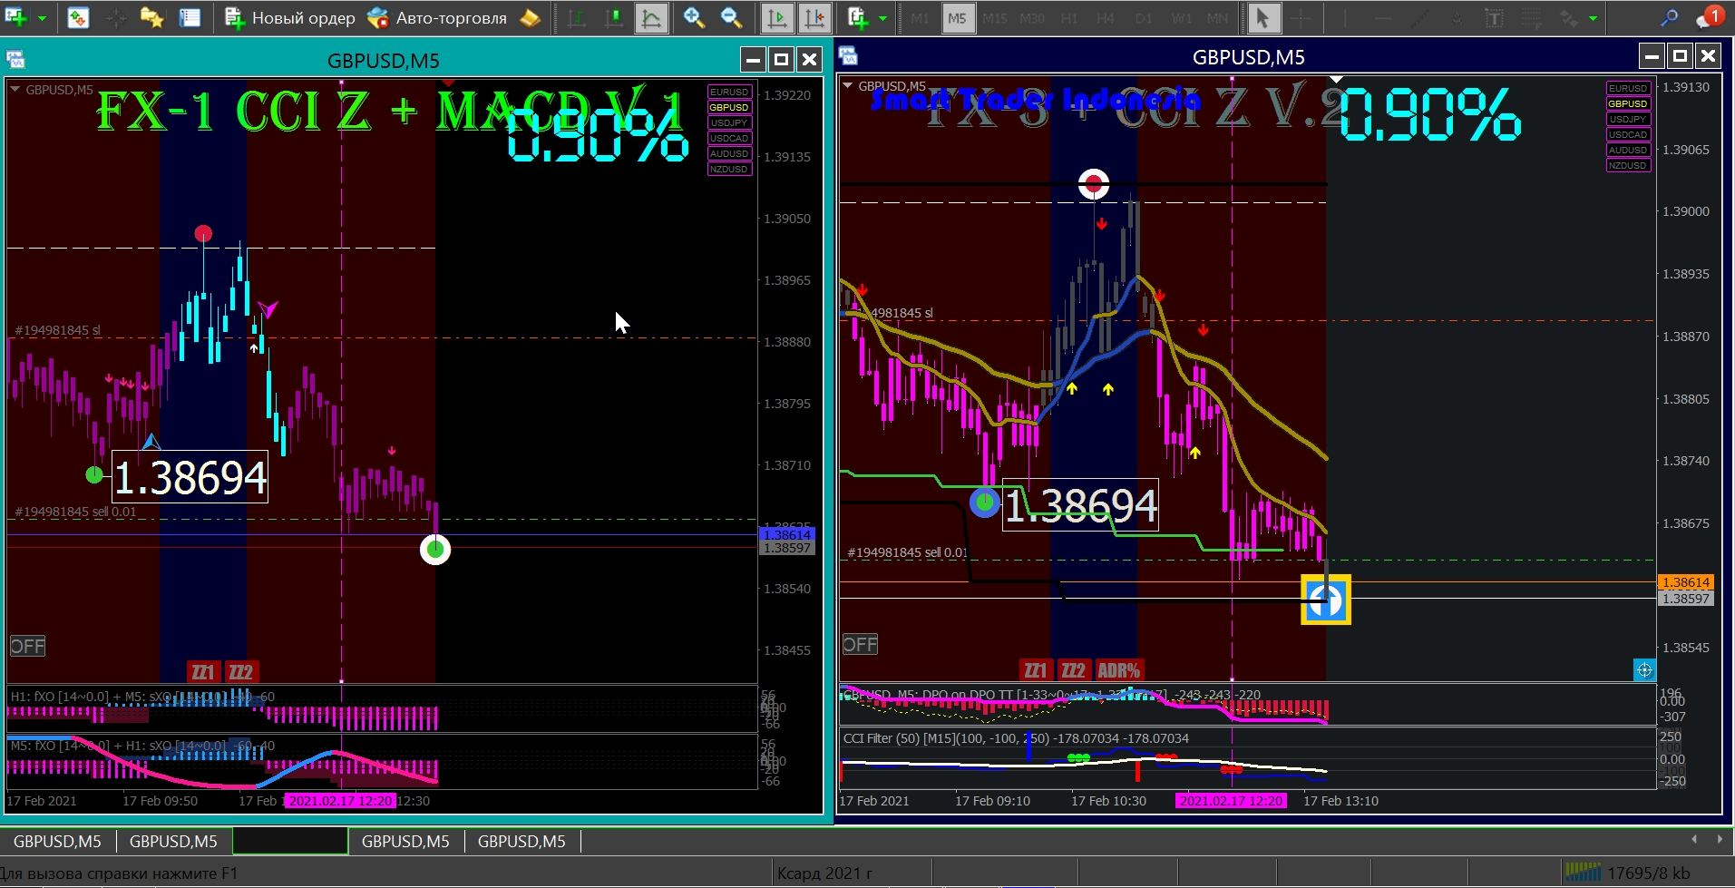Select the crosshair tool
The image size is (1735, 888).
pos(1300,17)
